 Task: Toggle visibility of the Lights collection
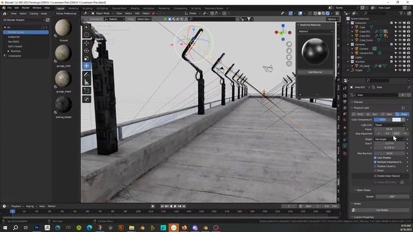pyautogui.click(x=400, y=57)
